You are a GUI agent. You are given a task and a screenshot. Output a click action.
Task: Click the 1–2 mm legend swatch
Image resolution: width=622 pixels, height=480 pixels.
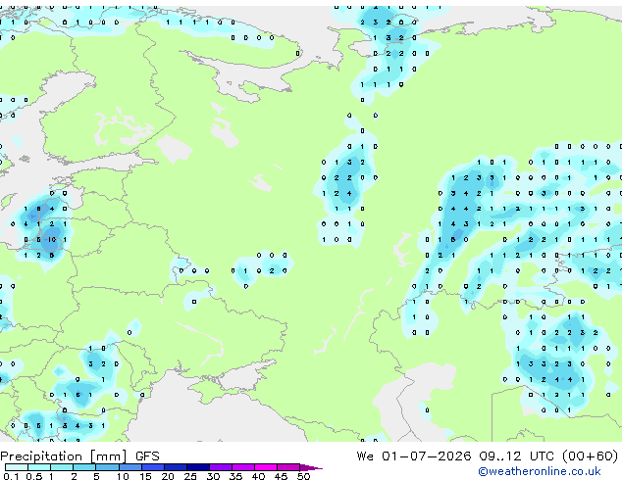click(x=62, y=467)
